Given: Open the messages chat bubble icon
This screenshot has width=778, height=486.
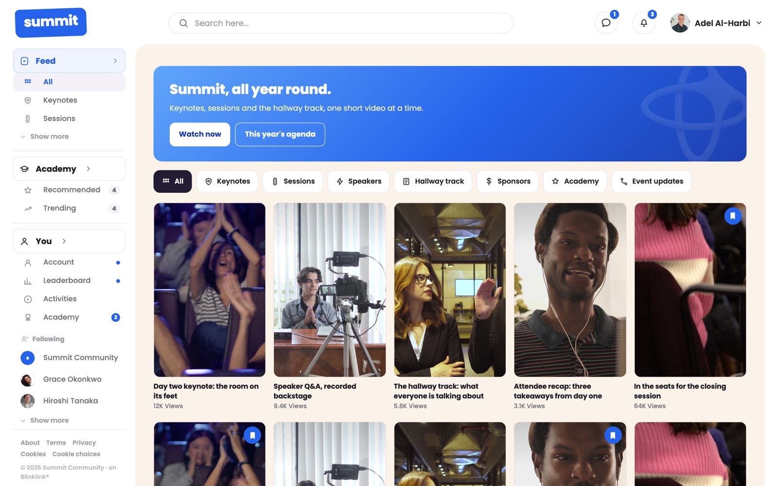Looking at the screenshot, I should coord(606,23).
